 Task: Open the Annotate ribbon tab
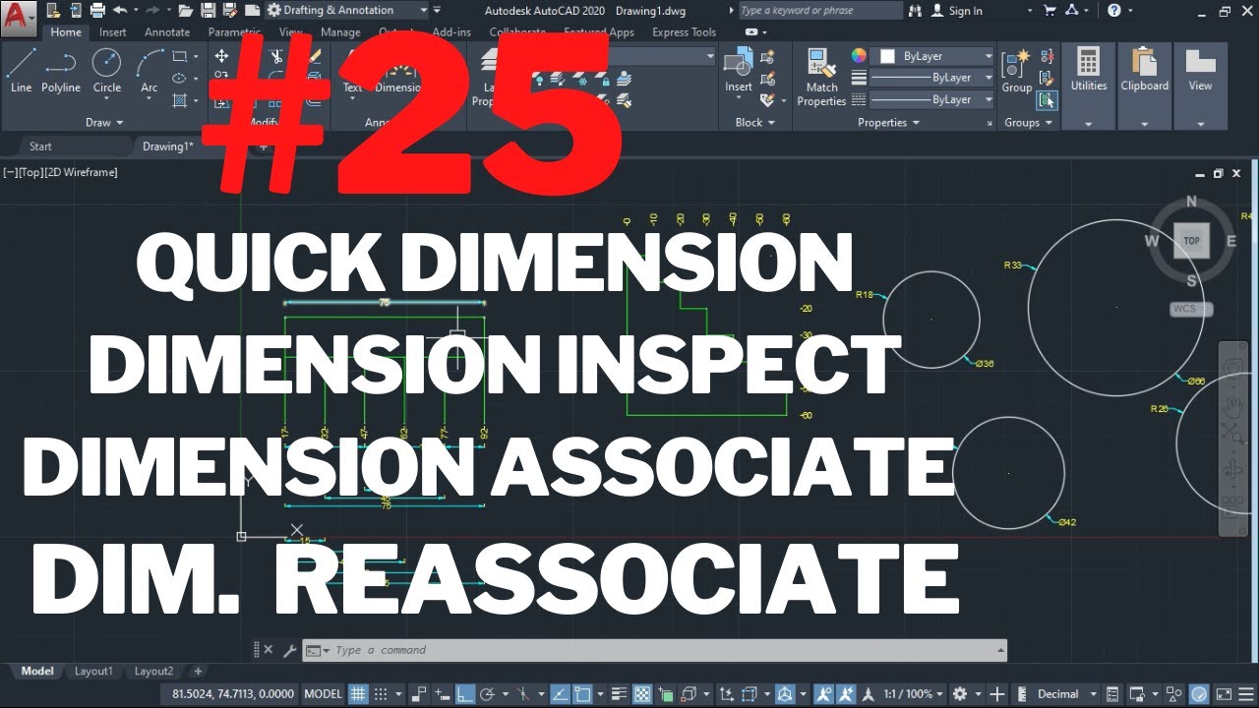pyautogui.click(x=167, y=32)
